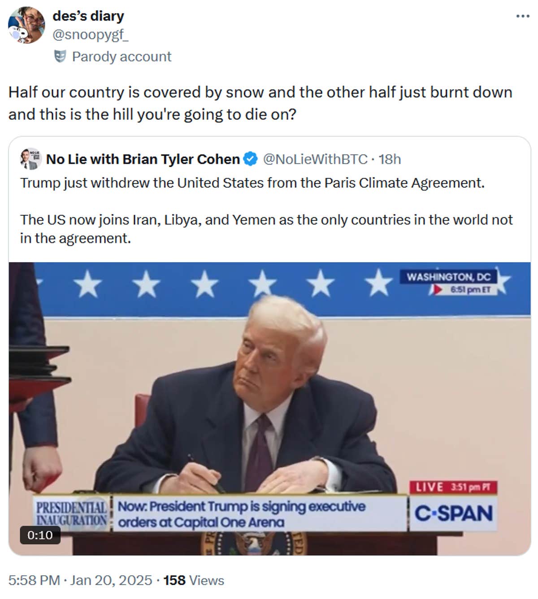
Task: Click the parody mask icon
Action: [60, 56]
